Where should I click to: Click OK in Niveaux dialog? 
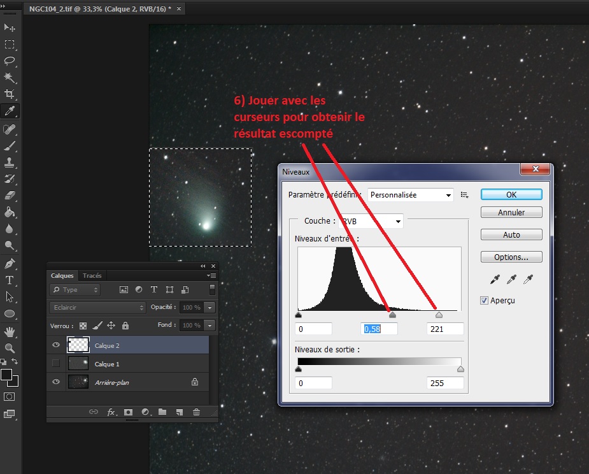511,195
